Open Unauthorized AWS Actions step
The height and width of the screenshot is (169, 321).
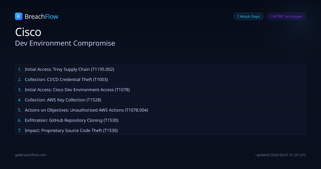pos(86,110)
